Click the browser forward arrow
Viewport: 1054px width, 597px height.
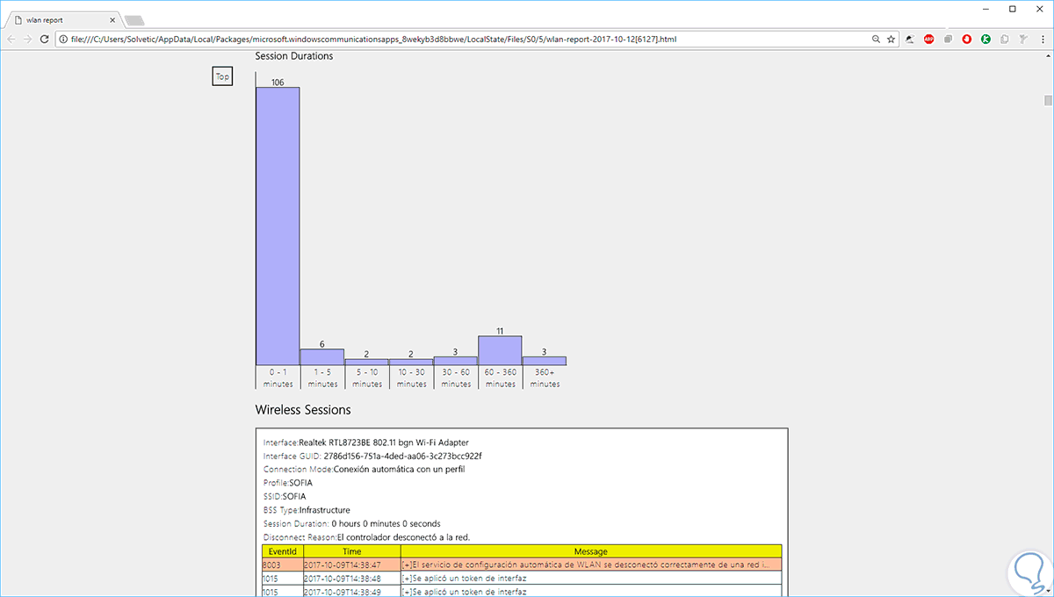[28, 40]
